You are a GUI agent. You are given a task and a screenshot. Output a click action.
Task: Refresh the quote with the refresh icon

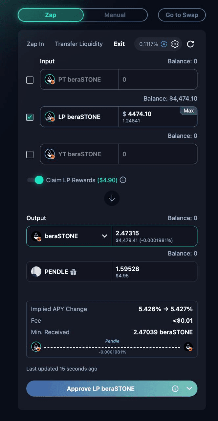190,44
